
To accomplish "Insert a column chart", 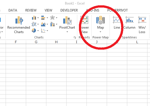I will [34, 18].
